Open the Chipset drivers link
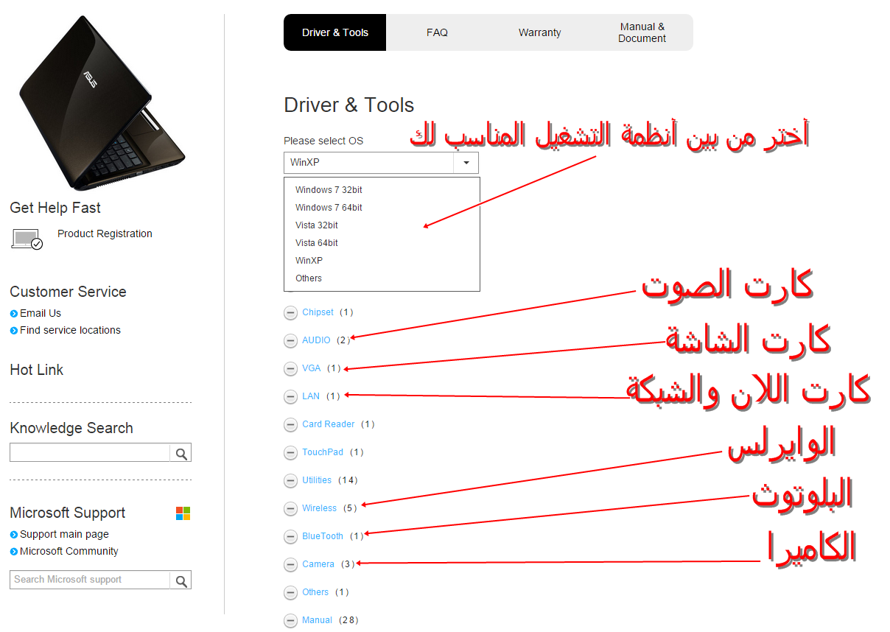The height and width of the screenshot is (632, 890). 318,312
